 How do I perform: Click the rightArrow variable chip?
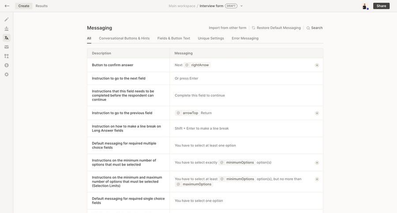(x=197, y=65)
